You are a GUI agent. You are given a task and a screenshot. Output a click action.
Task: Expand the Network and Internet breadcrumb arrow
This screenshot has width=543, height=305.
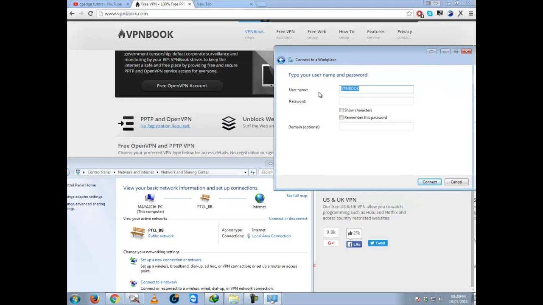(x=157, y=172)
